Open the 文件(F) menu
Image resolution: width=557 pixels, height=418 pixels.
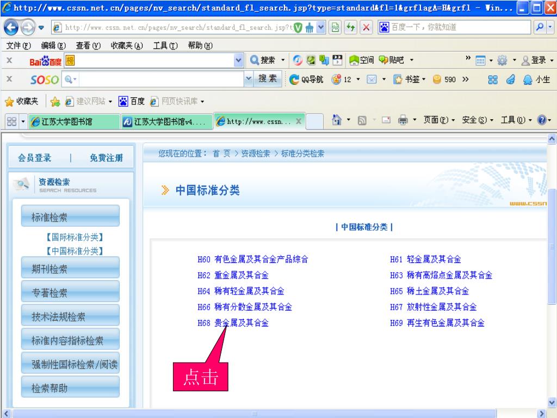[18, 46]
